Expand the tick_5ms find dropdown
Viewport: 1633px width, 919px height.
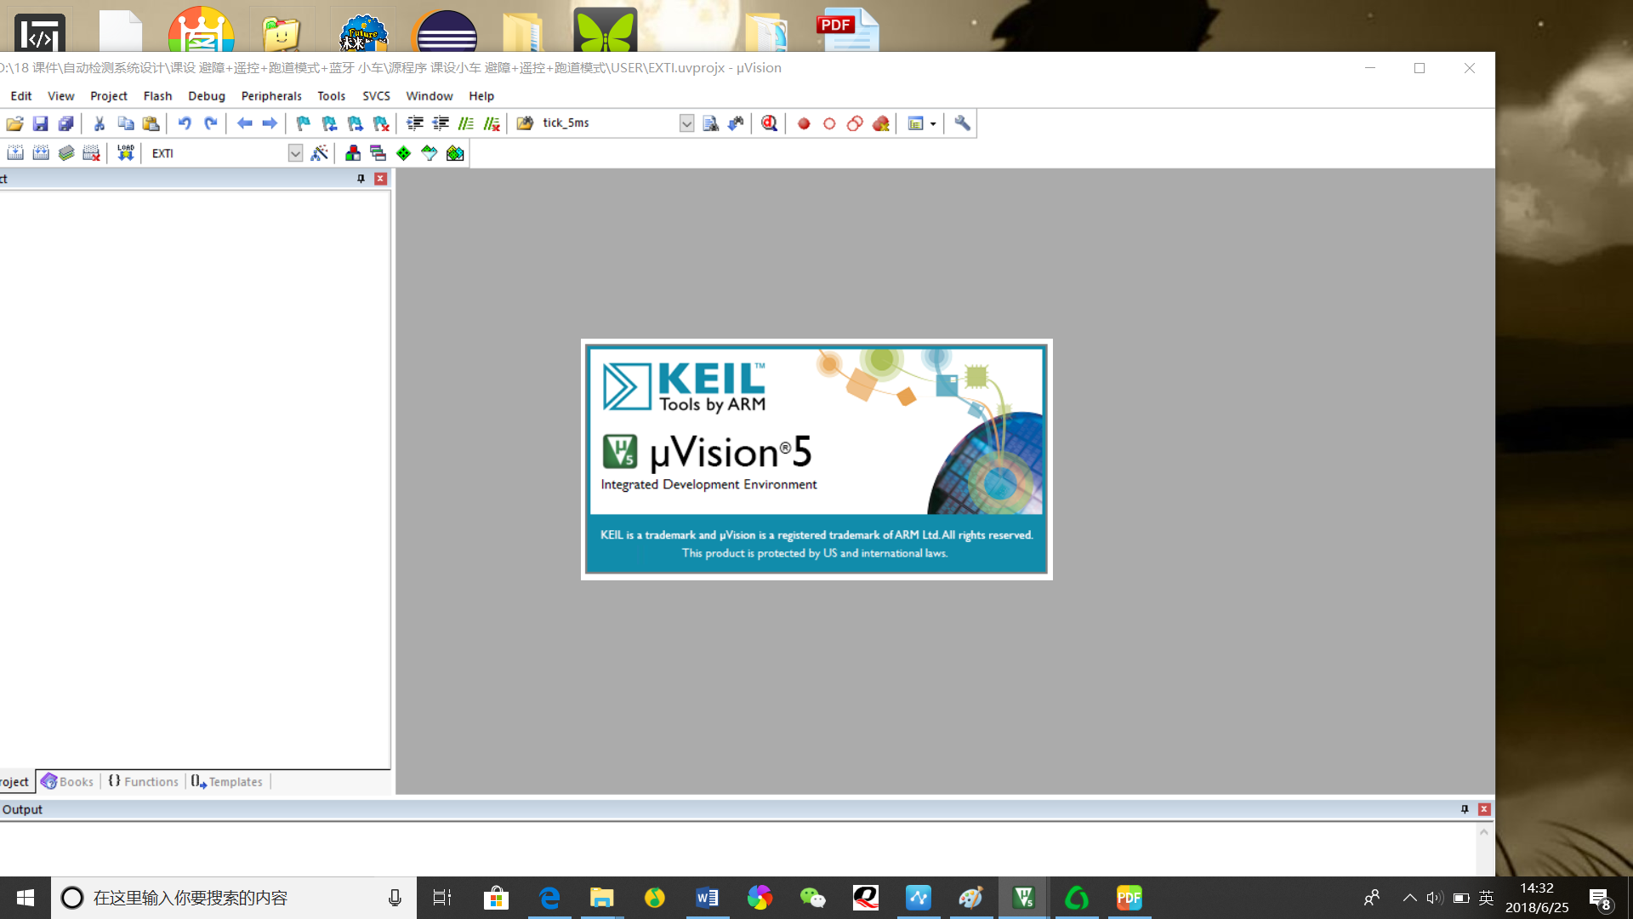[x=686, y=123]
